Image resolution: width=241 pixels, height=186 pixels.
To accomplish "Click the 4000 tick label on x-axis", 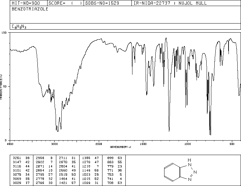I will coord(10,144).
